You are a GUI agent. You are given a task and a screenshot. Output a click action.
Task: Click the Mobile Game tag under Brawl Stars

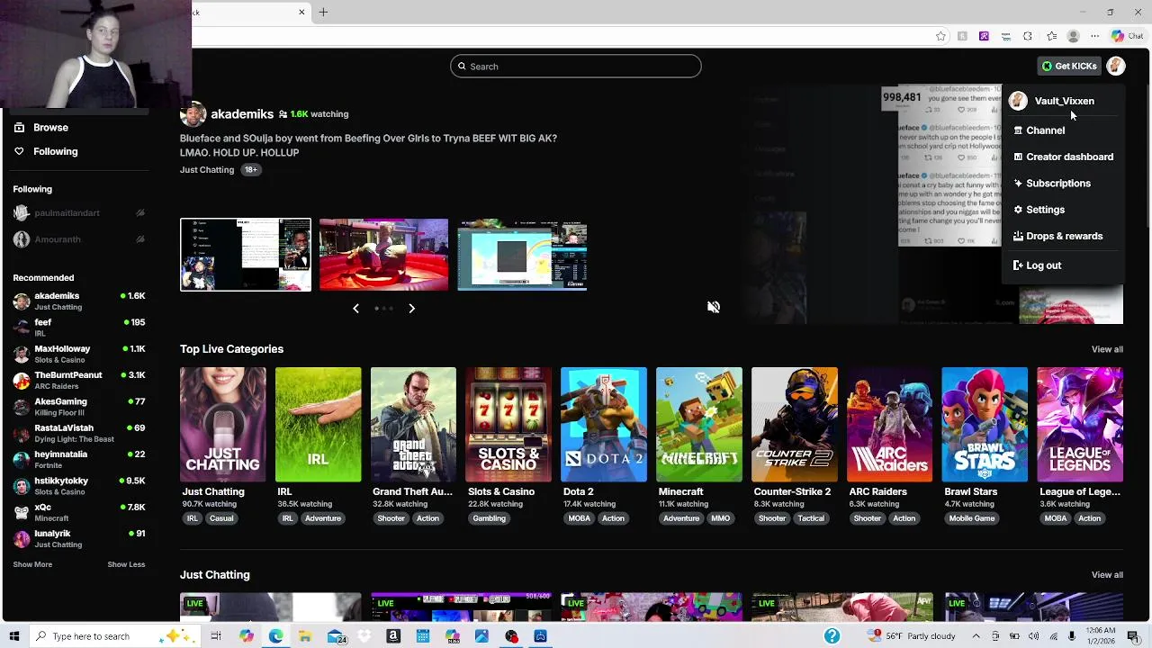tap(972, 518)
